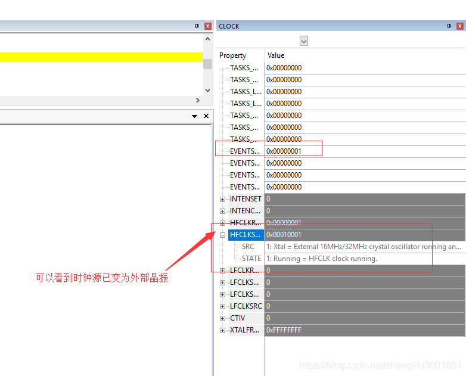Select the LFCLKSRC property row
The image size is (466, 376).
[x=246, y=306]
